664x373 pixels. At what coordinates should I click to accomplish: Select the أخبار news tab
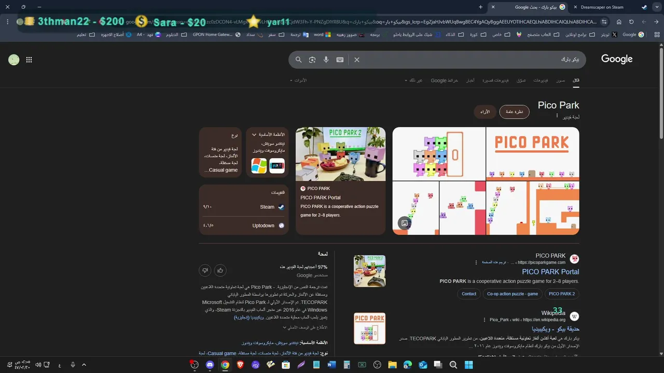pos(470,80)
